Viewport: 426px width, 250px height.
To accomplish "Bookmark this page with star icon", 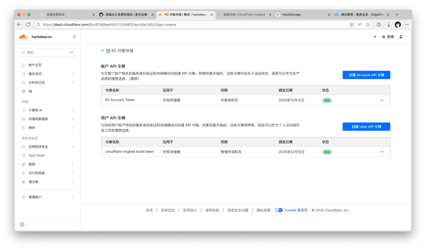I will (x=368, y=24).
